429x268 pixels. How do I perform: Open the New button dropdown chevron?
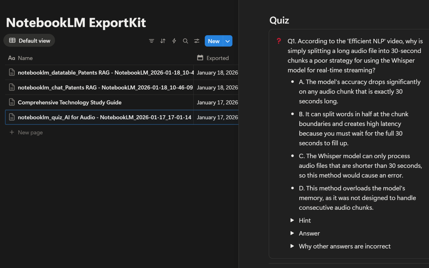[227, 41]
